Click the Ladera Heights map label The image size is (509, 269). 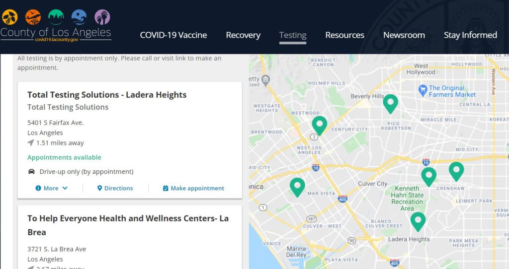[409, 239]
